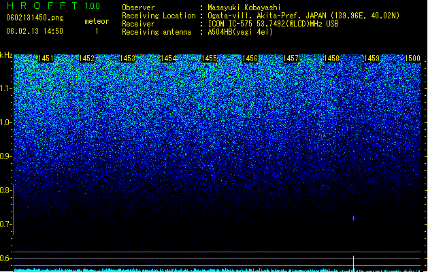The width and height of the screenshot is (428, 272).
Task: Click the yellow vertical meteor marker line
Action: tap(353, 264)
